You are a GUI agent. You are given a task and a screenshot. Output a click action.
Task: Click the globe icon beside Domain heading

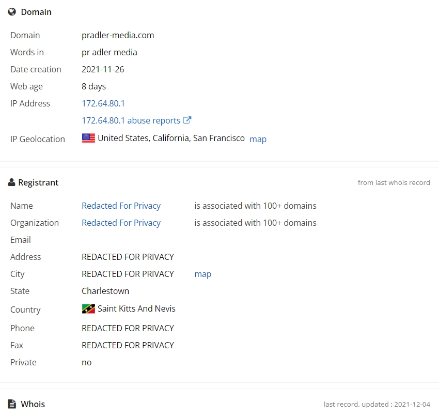coord(12,12)
